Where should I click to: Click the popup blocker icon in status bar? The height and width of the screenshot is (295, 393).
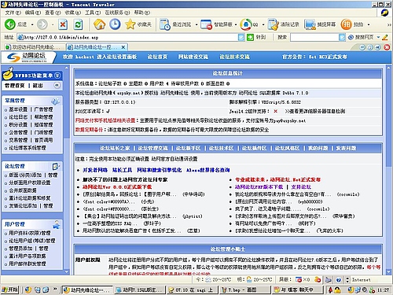(x=299, y=279)
